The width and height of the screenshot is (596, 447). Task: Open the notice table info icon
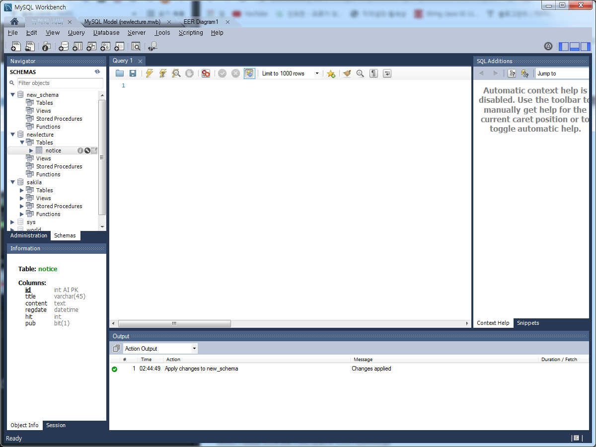[80, 150]
